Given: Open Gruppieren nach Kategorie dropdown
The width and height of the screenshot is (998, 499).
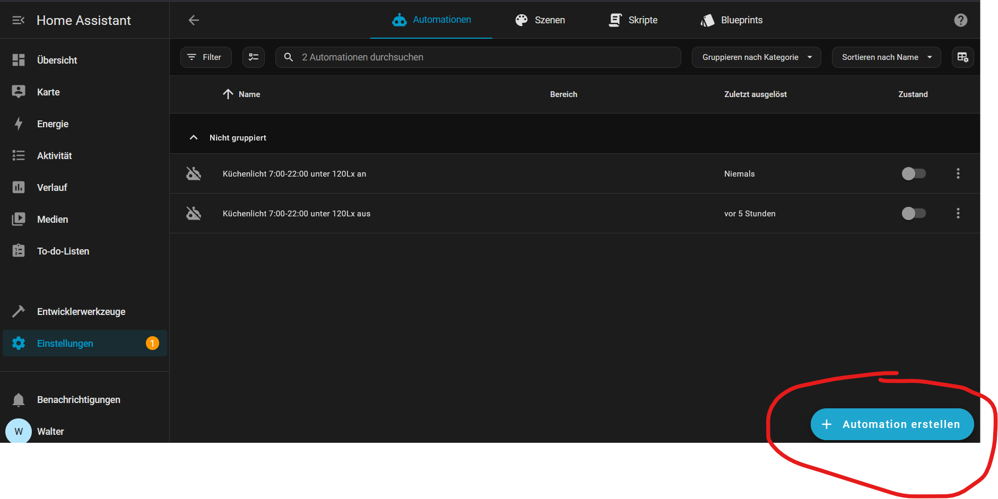Looking at the screenshot, I should click(x=756, y=57).
